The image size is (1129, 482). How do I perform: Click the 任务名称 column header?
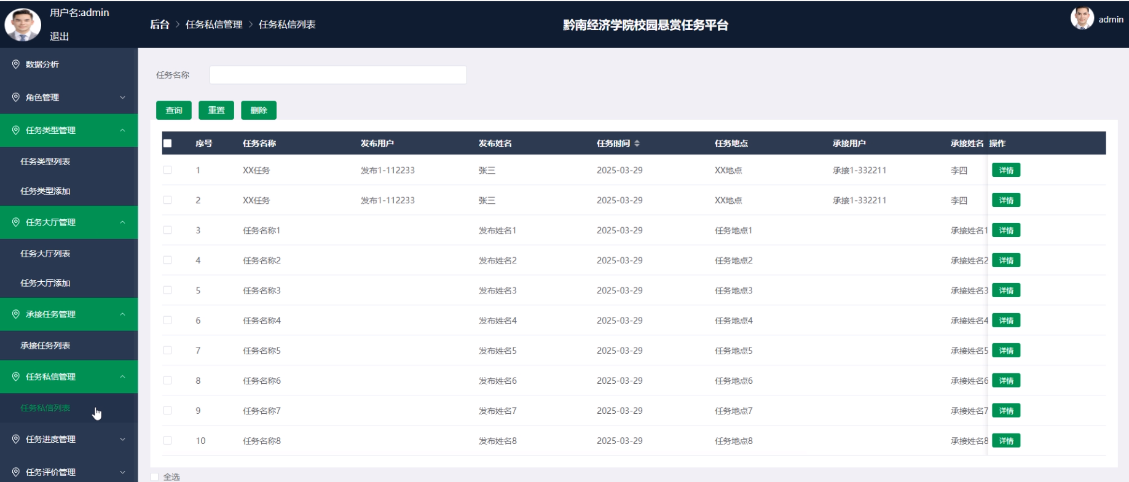click(259, 143)
